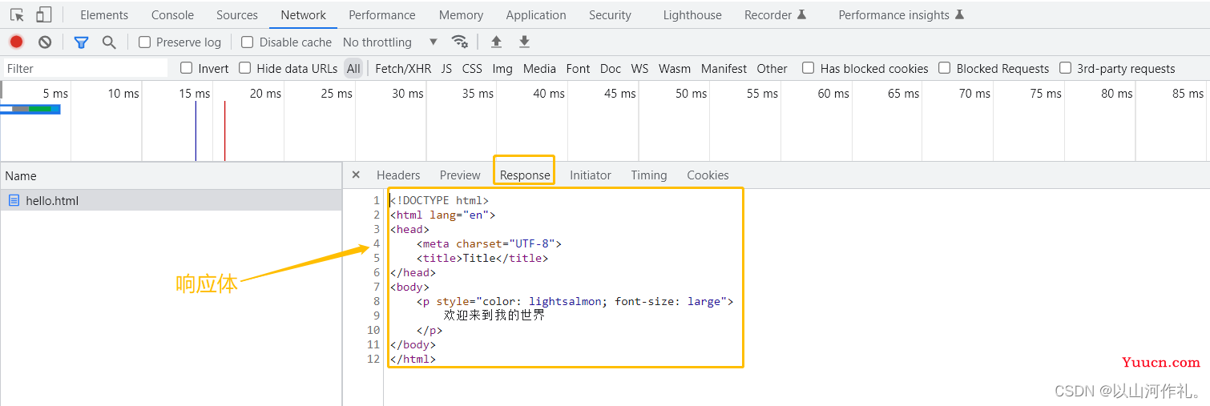Check Blocked Requests option
Screen dimensions: 1210x406
click(945, 68)
